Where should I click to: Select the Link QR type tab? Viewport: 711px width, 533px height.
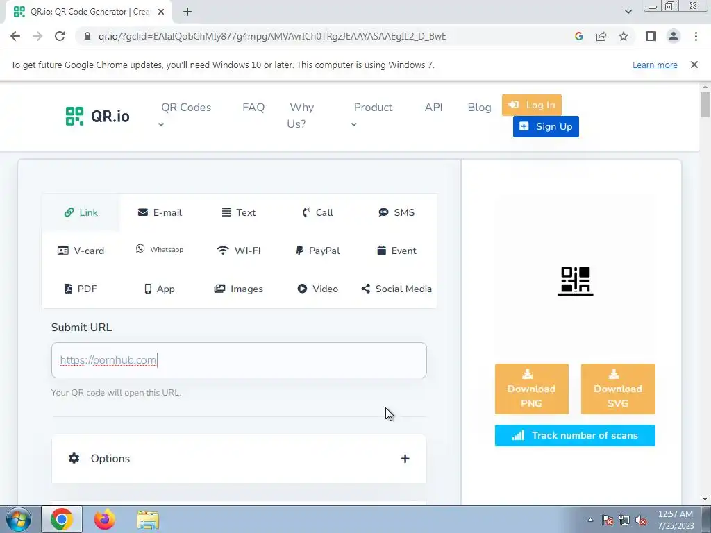point(81,212)
